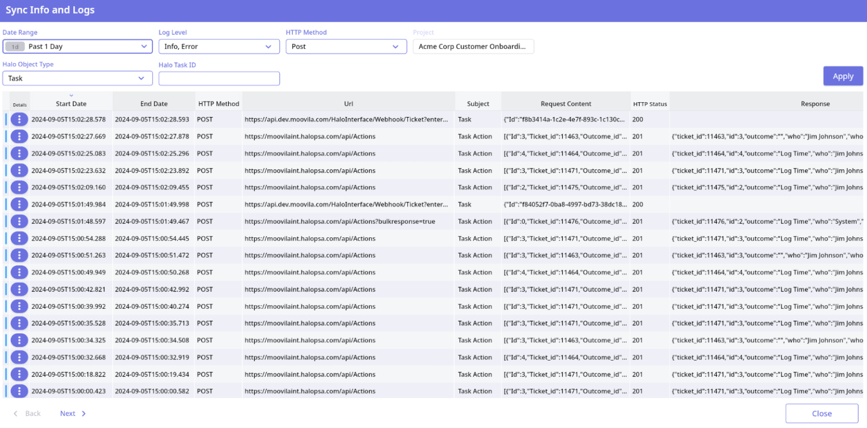The height and width of the screenshot is (428, 867).
Task: Open details for 15:01:48.597 bulkresponse row
Action: point(19,221)
